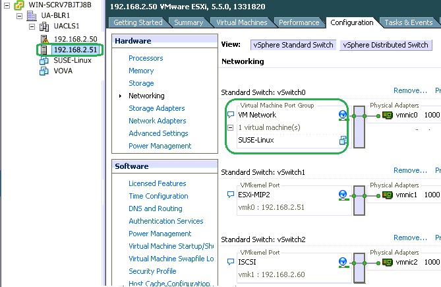Collapse the 1 virtual machine(s) list

(x=230, y=127)
